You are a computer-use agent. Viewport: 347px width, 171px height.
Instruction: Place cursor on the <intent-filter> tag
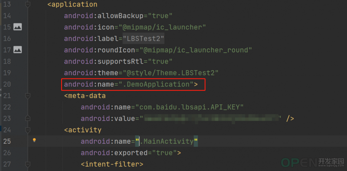pos(112,164)
